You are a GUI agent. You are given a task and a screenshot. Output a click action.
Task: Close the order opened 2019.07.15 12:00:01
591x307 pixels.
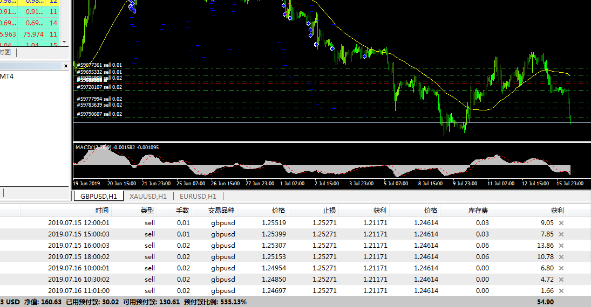click(561, 223)
